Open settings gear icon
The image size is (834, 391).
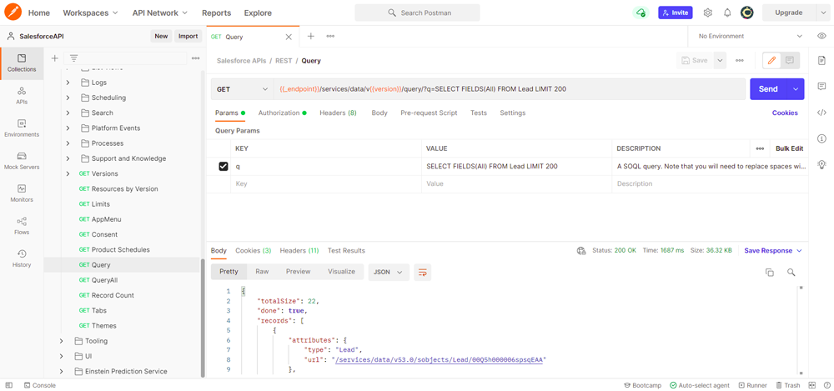(707, 13)
